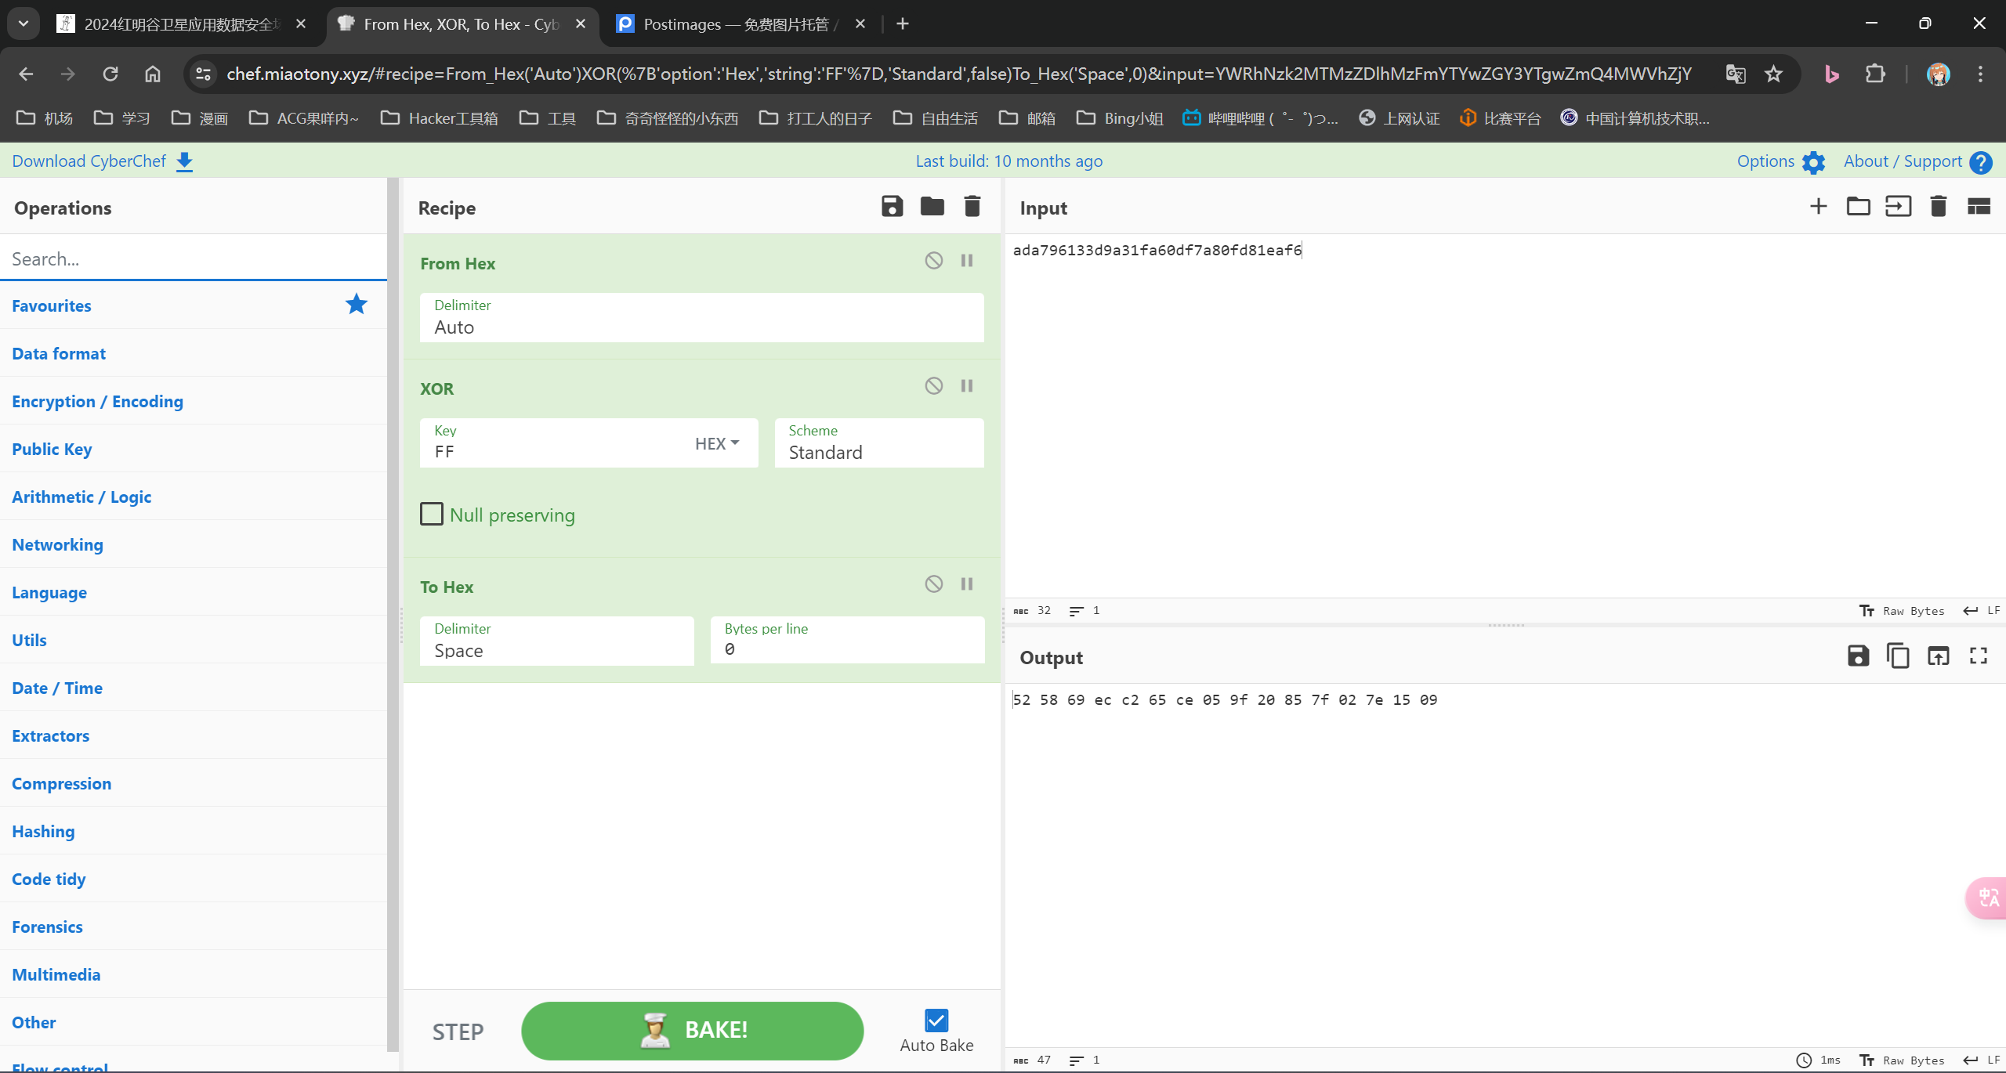
Task: Open the HEX key format dropdown
Action: pos(716,443)
